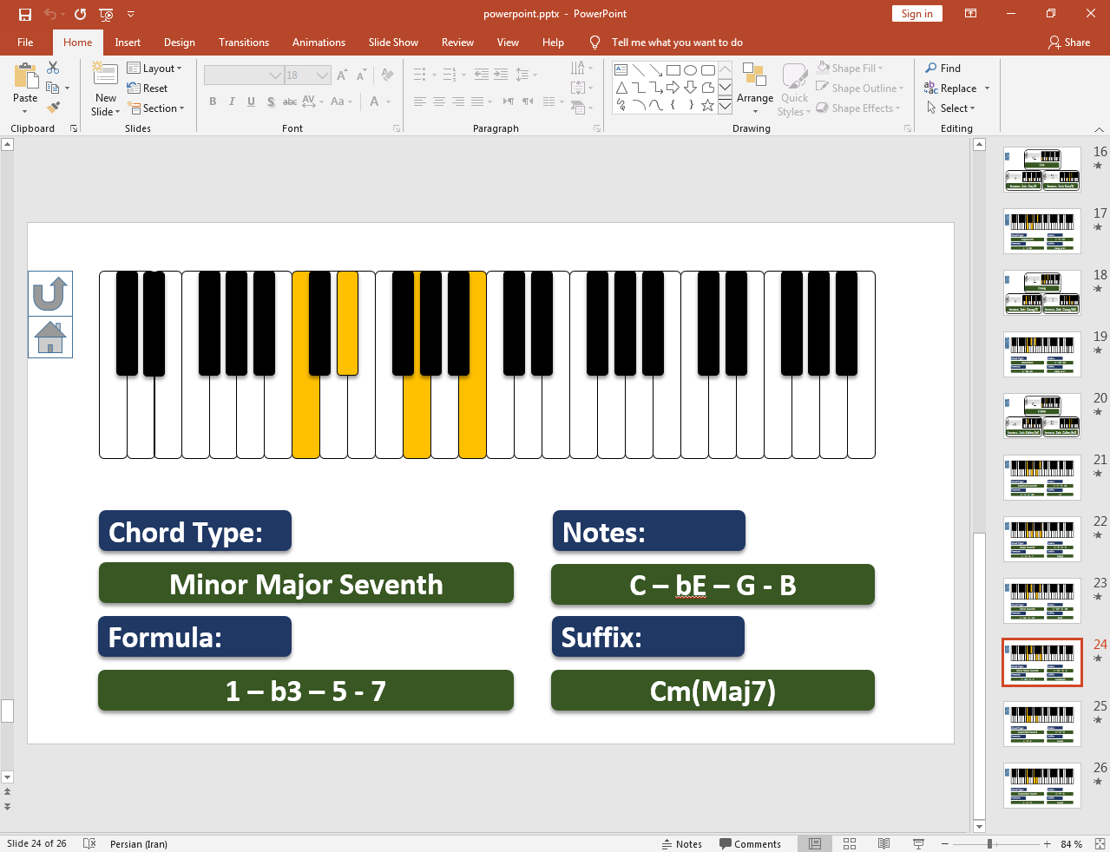This screenshot has height=852, width=1110.
Task: Click the 84 % zoom level
Action: click(x=1071, y=843)
